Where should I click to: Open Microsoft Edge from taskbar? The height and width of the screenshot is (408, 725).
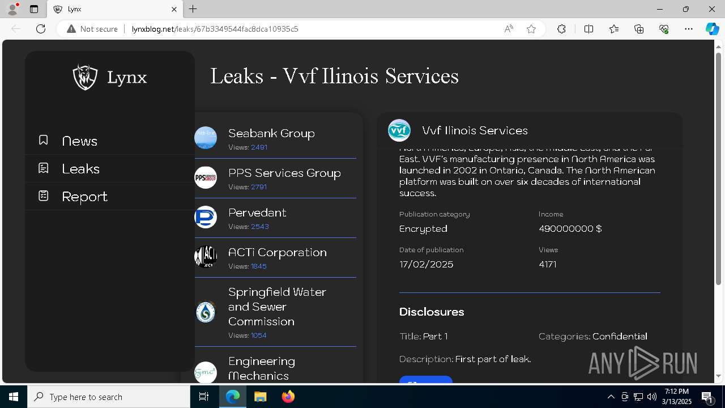coord(233,397)
